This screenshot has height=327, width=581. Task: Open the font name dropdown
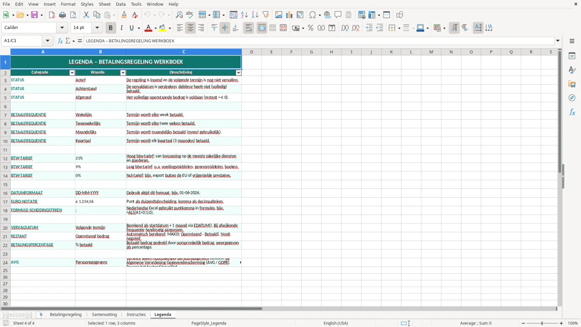click(x=62, y=28)
